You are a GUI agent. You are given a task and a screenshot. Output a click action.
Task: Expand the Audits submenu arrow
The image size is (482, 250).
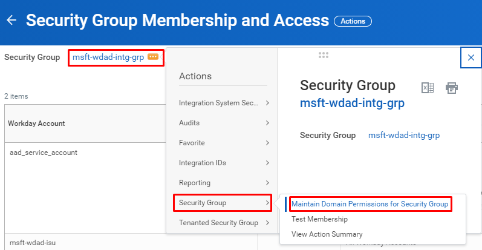[x=267, y=123]
